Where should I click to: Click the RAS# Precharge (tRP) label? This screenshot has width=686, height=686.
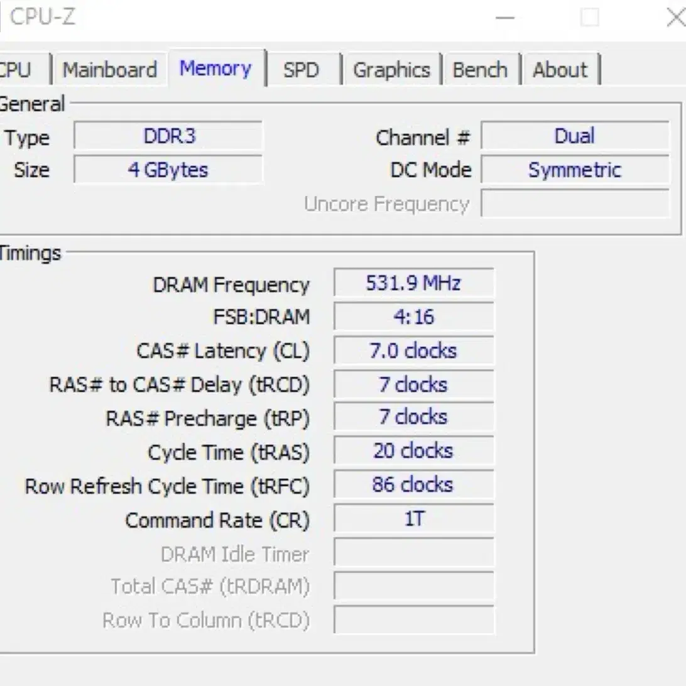coord(208,418)
